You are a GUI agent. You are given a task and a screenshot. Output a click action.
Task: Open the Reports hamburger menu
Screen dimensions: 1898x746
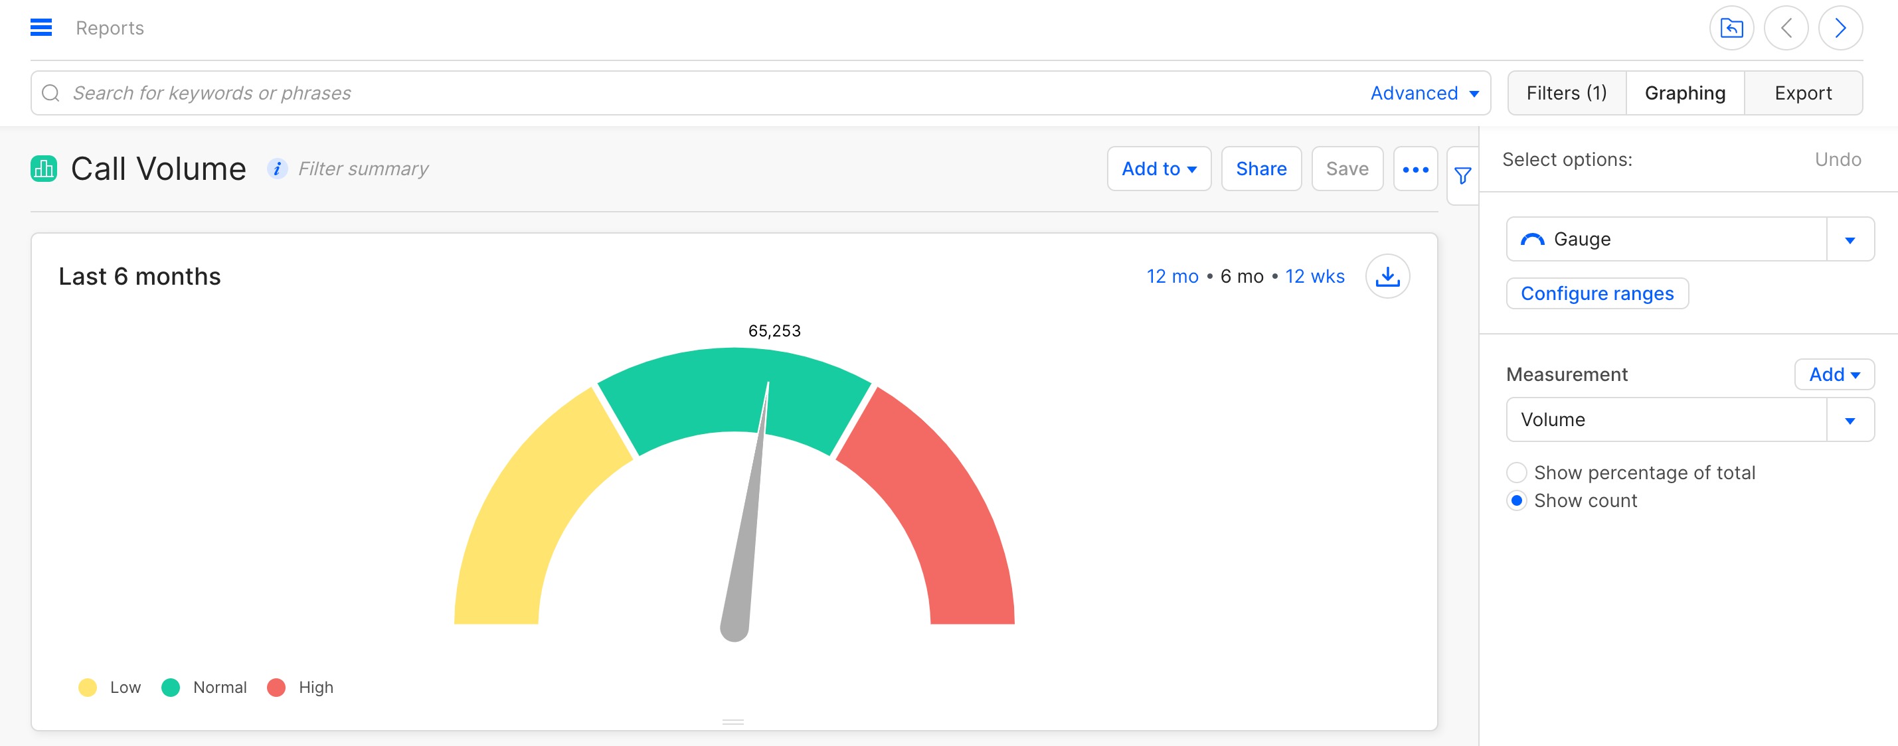[42, 27]
